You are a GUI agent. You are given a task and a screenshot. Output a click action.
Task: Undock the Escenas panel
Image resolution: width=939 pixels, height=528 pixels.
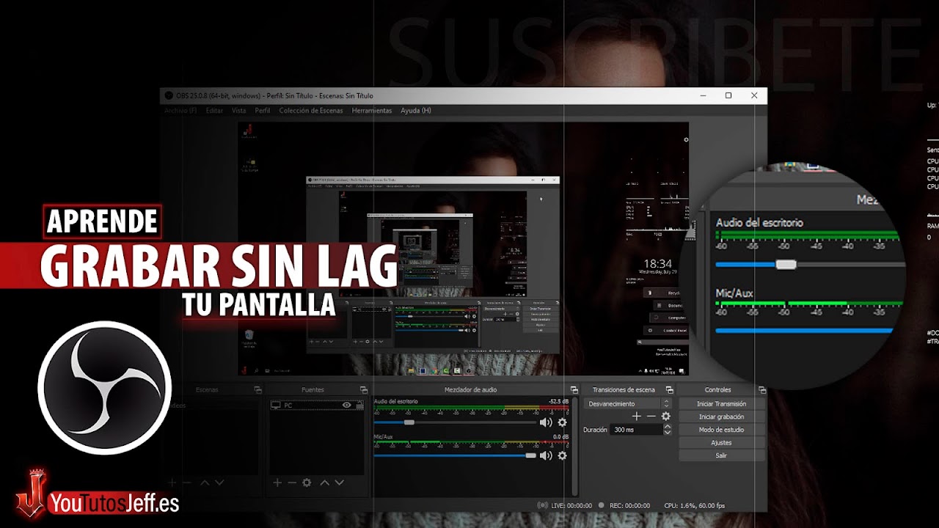pos(257,390)
